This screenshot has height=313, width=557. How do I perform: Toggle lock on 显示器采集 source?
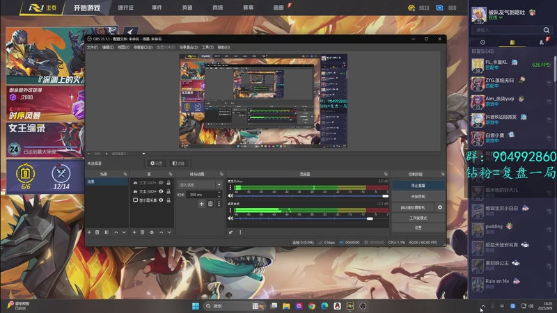(x=168, y=200)
